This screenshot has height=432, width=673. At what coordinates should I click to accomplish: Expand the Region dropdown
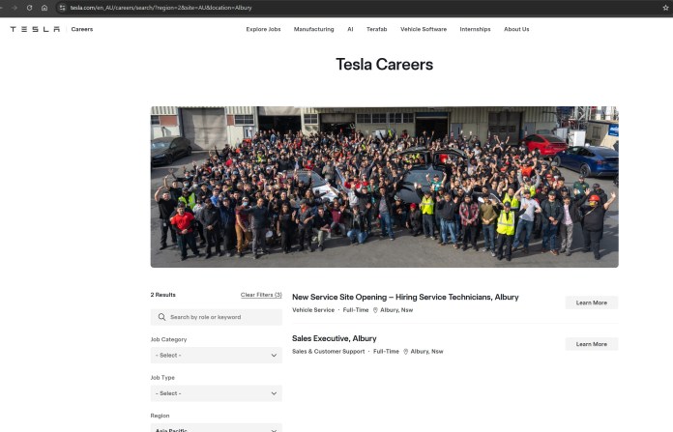[217, 428]
